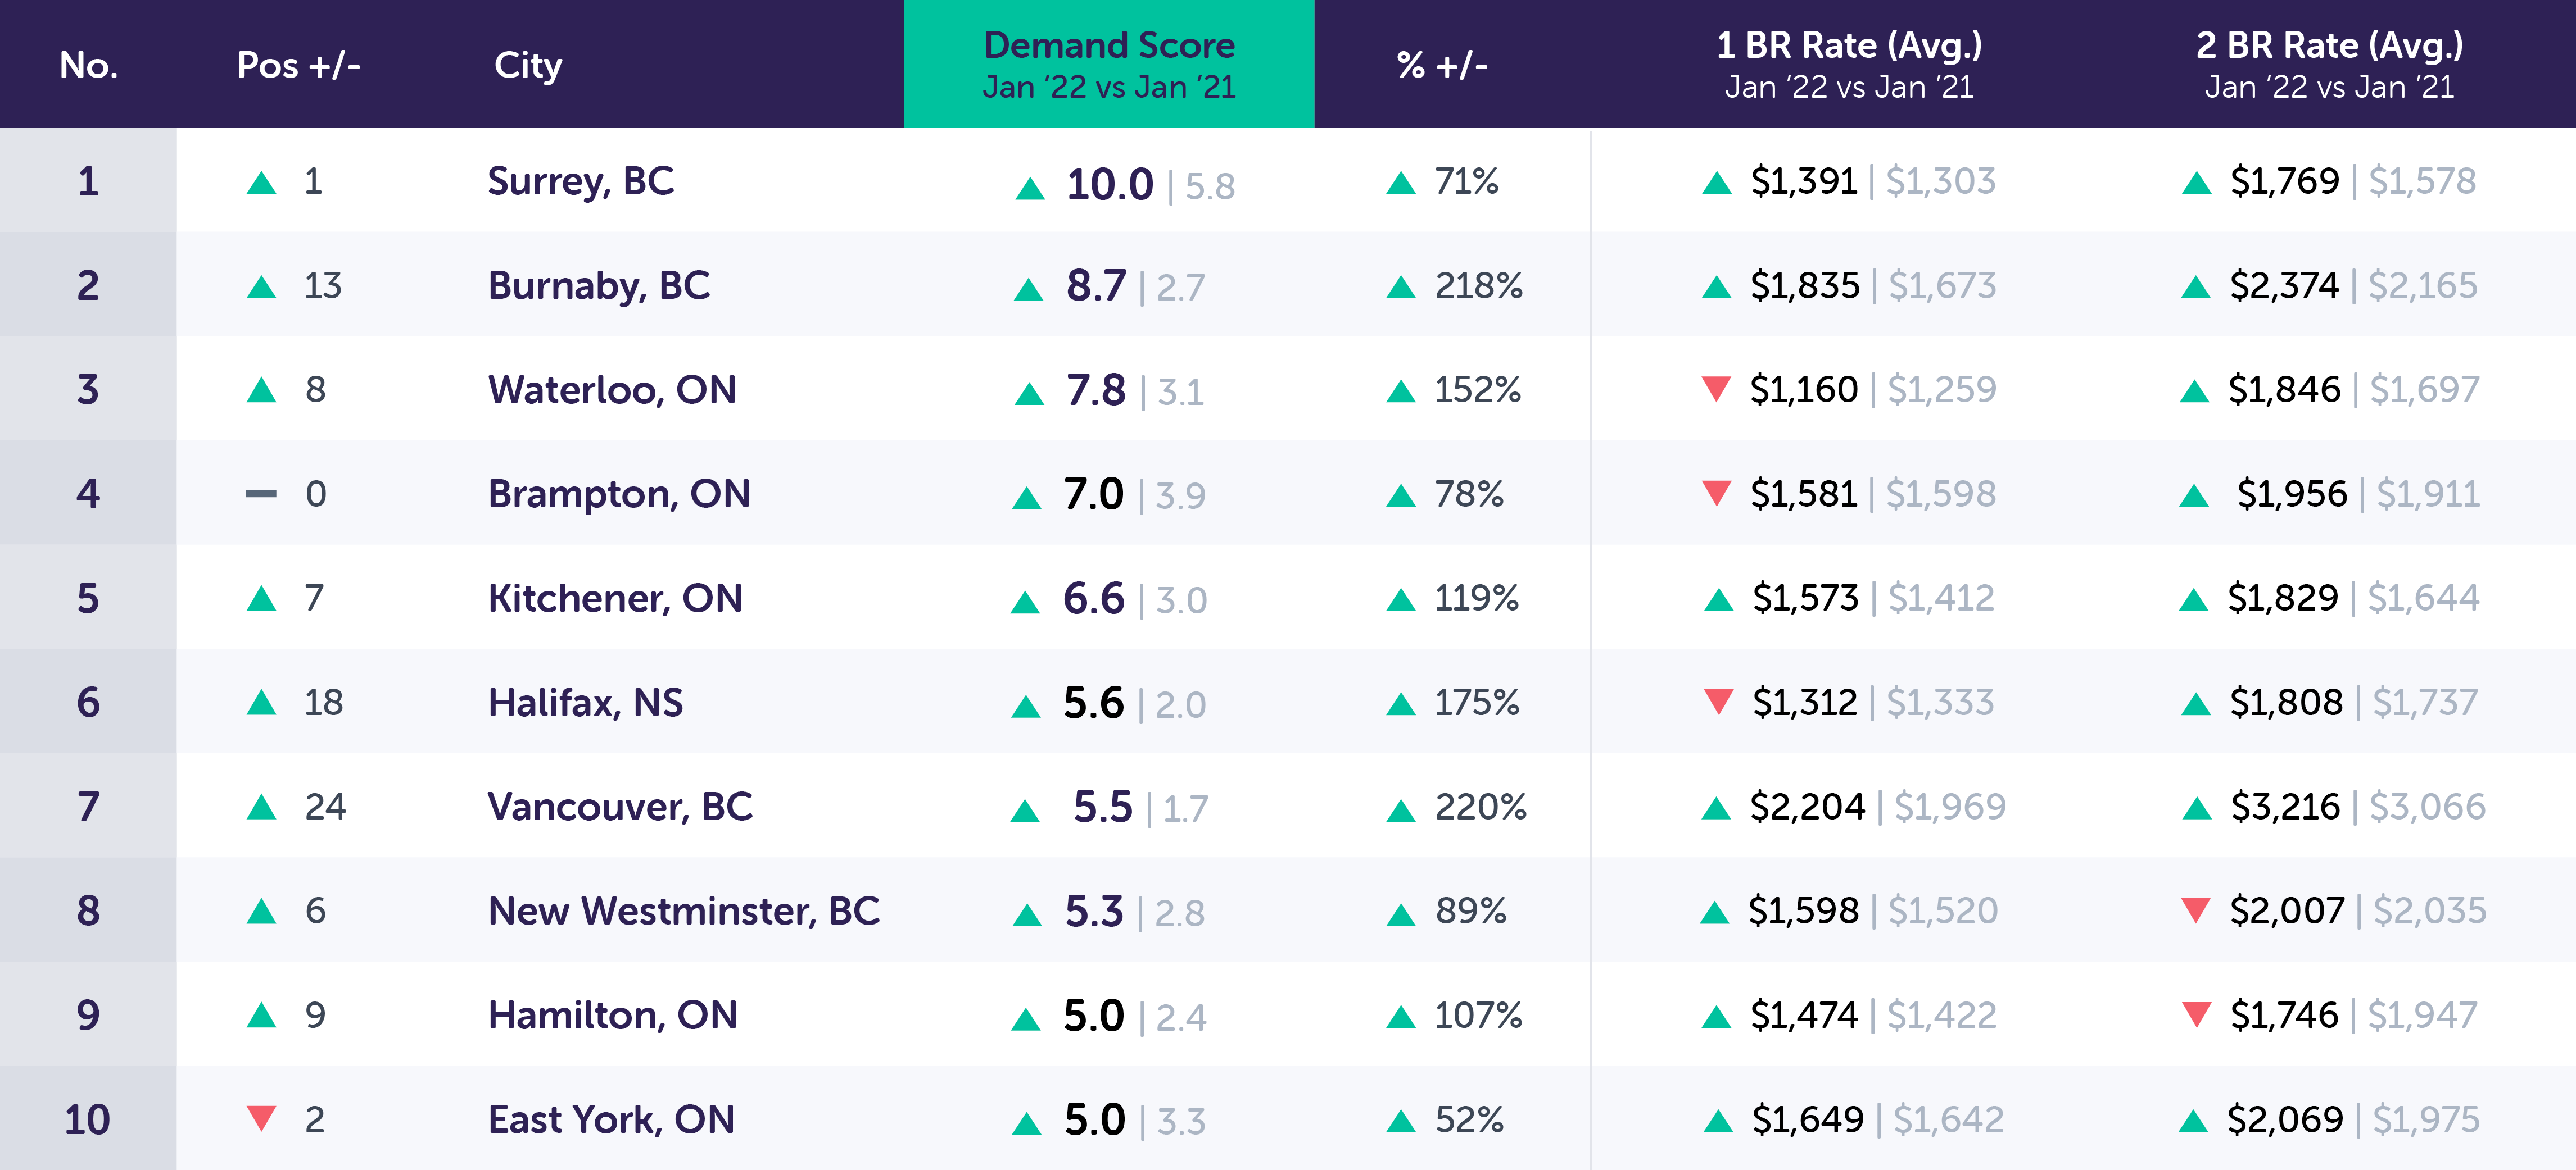The width and height of the screenshot is (2576, 1170).
Task: Click the green up arrow beside Surrey's position change
Action: pyautogui.click(x=261, y=183)
